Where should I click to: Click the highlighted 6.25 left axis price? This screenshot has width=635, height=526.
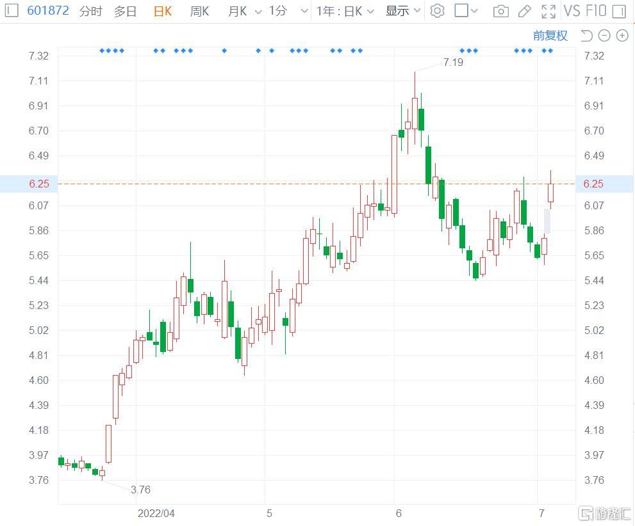coord(39,184)
